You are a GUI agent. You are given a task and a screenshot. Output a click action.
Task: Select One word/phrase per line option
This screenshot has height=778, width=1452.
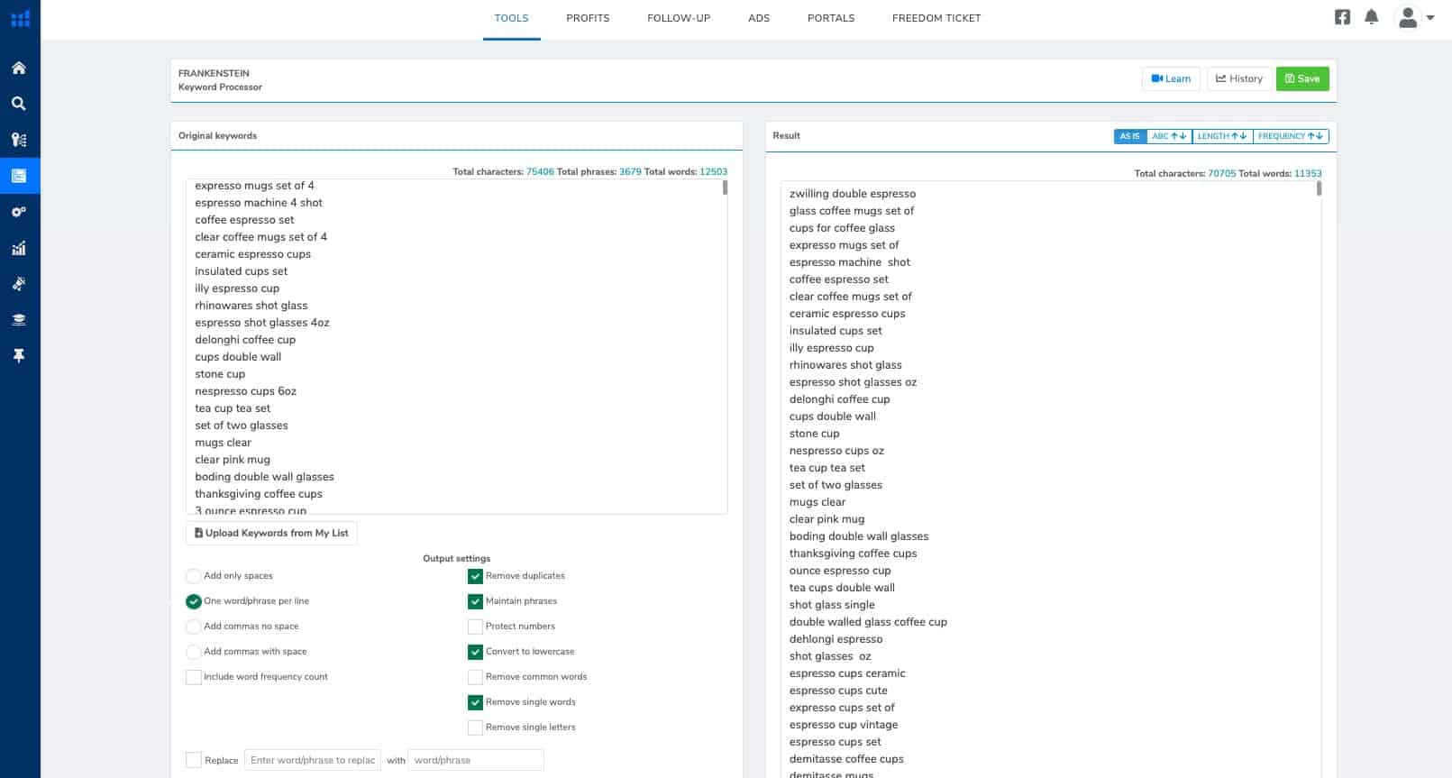coord(194,601)
